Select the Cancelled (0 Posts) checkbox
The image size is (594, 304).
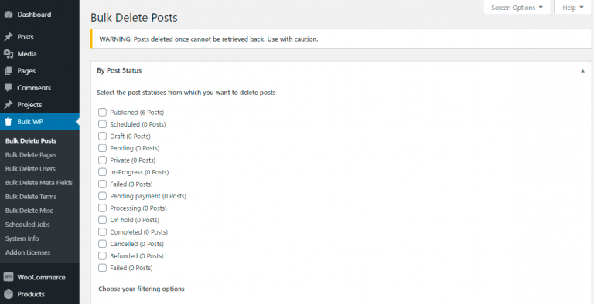[102, 244]
